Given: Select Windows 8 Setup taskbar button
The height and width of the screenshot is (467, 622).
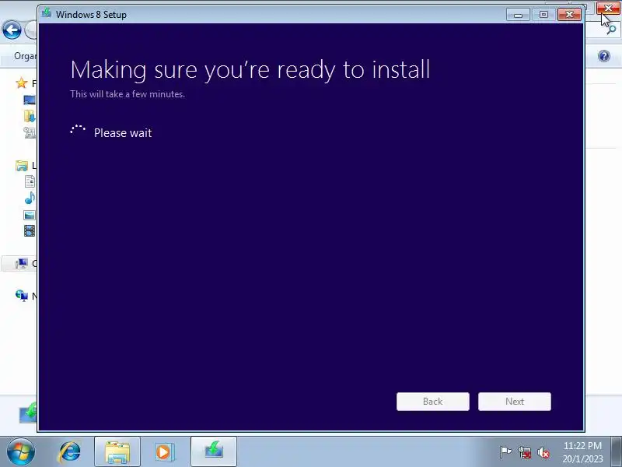Looking at the screenshot, I should 213,452.
